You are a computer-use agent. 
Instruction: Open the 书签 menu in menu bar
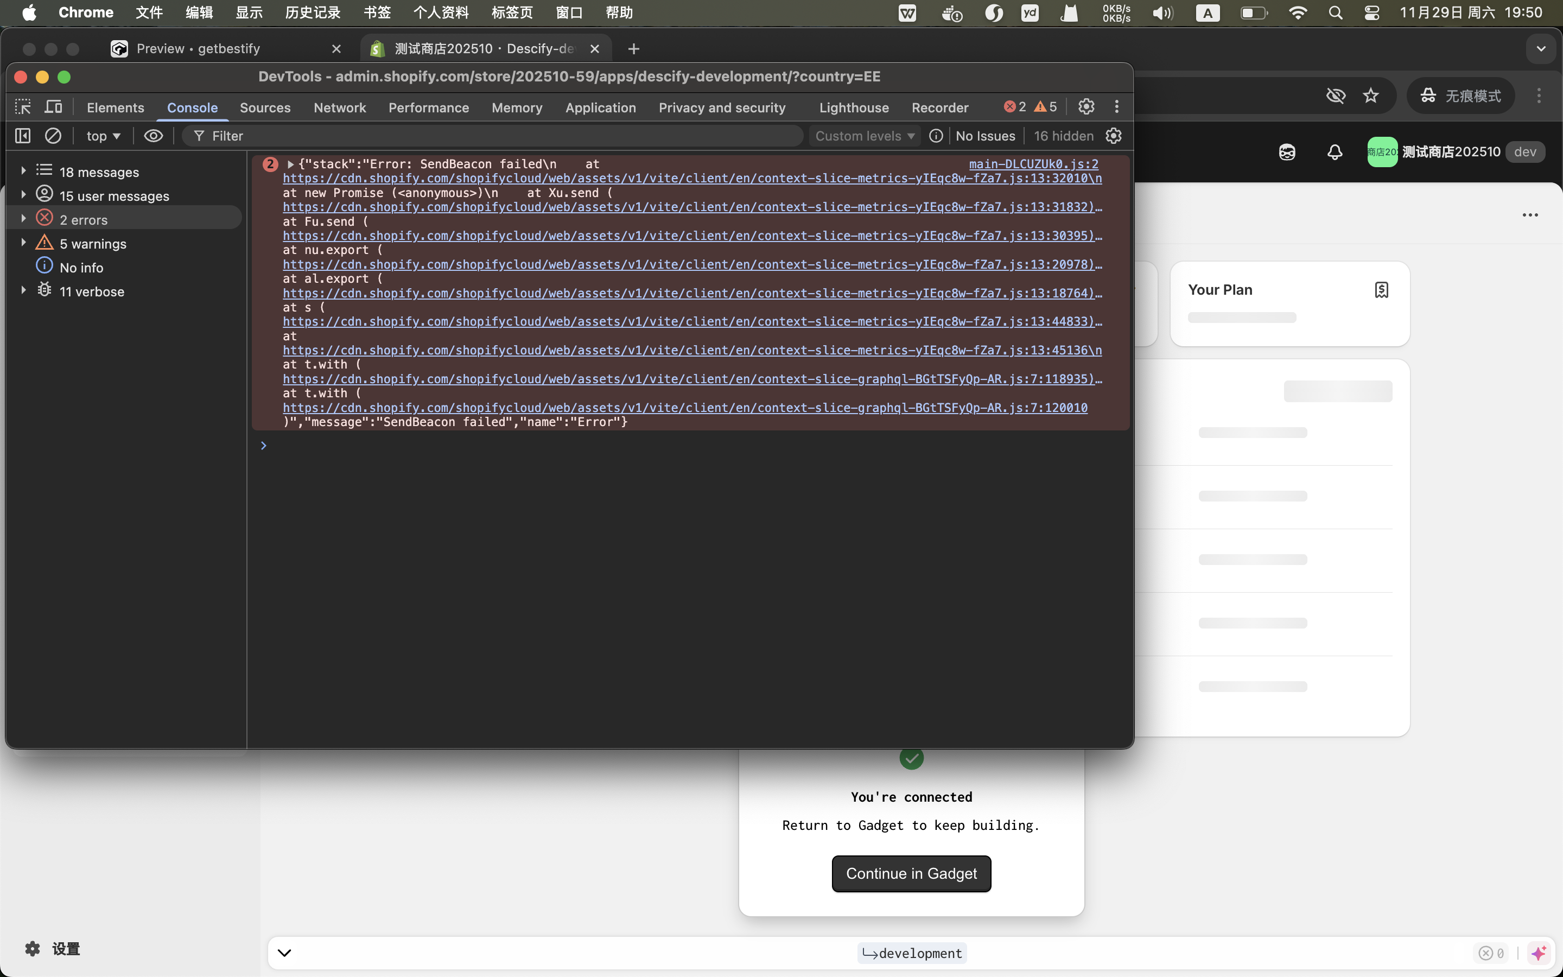coord(377,12)
